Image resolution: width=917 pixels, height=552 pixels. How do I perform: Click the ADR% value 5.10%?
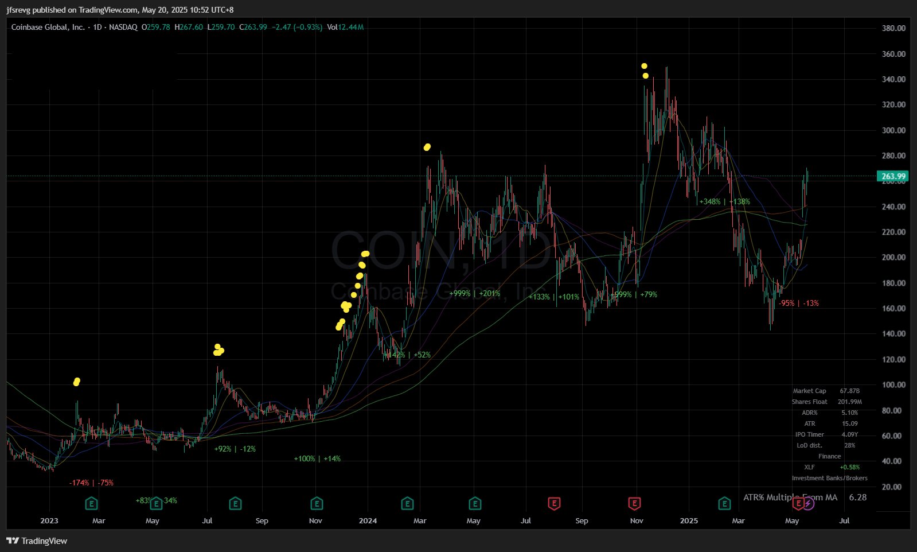pos(850,413)
